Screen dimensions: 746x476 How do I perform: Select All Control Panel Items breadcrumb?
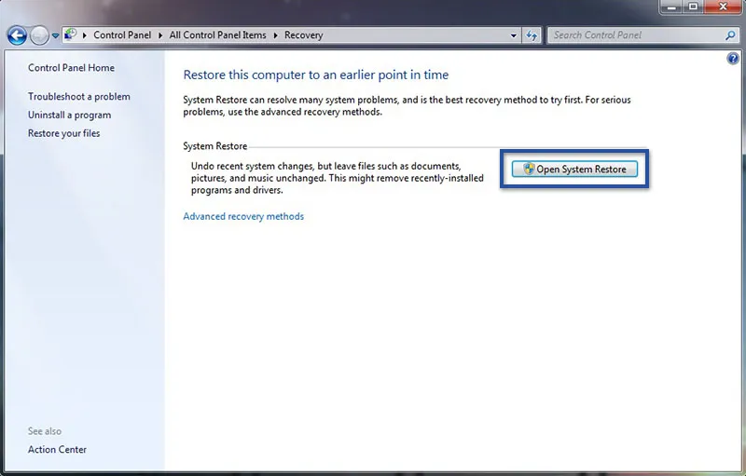point(217,35)
